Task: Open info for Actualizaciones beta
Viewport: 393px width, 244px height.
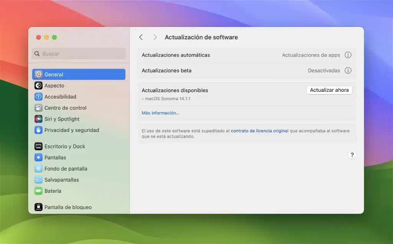Action: pos(348,71)
